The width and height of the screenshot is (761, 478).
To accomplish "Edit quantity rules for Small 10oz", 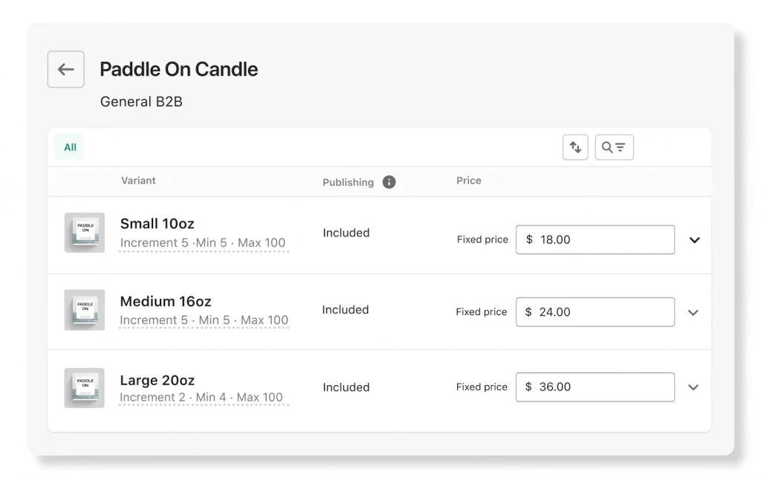I will coord(202,243).
